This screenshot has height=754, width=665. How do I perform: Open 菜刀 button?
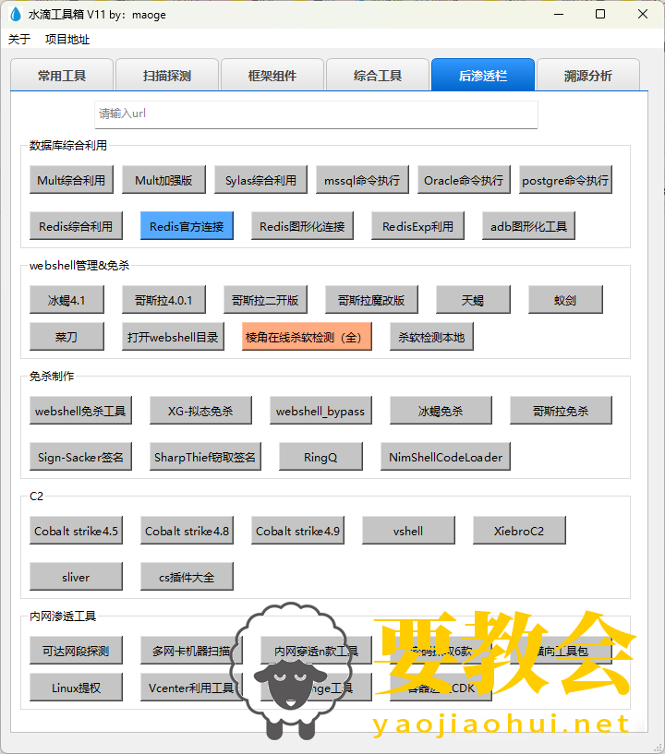[x=66, y=337]
